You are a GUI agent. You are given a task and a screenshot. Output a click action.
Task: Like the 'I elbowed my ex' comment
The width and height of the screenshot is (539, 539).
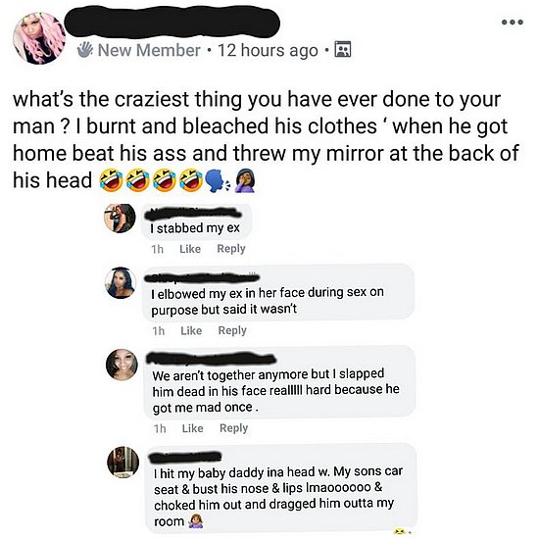click(x=191, y=330)
